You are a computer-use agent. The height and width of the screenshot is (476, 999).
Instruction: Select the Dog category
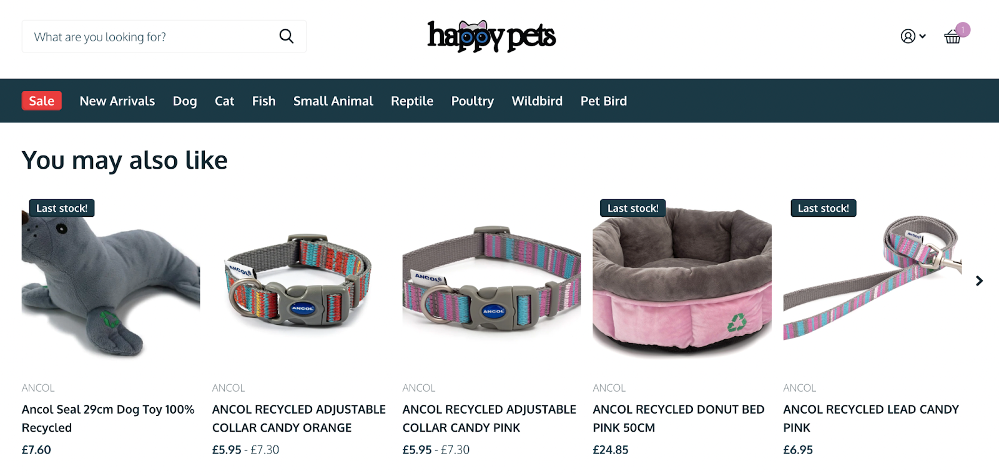(x=185, y=101)
